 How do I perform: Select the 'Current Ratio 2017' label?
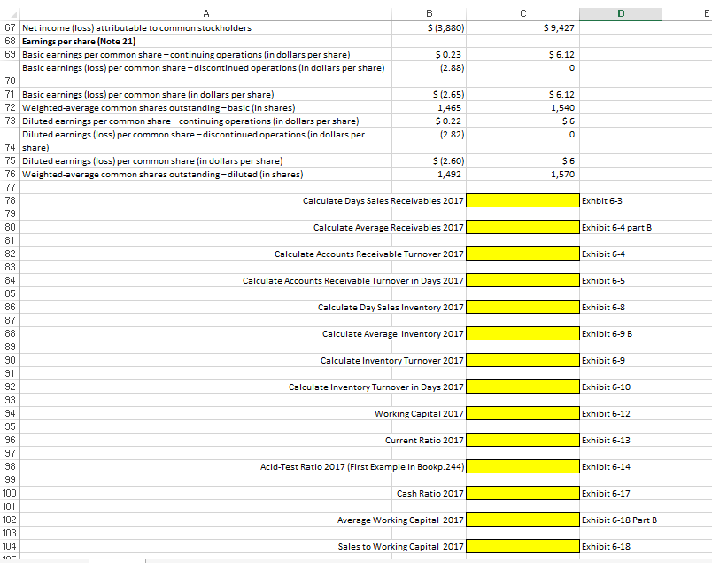tap(424, 440)
